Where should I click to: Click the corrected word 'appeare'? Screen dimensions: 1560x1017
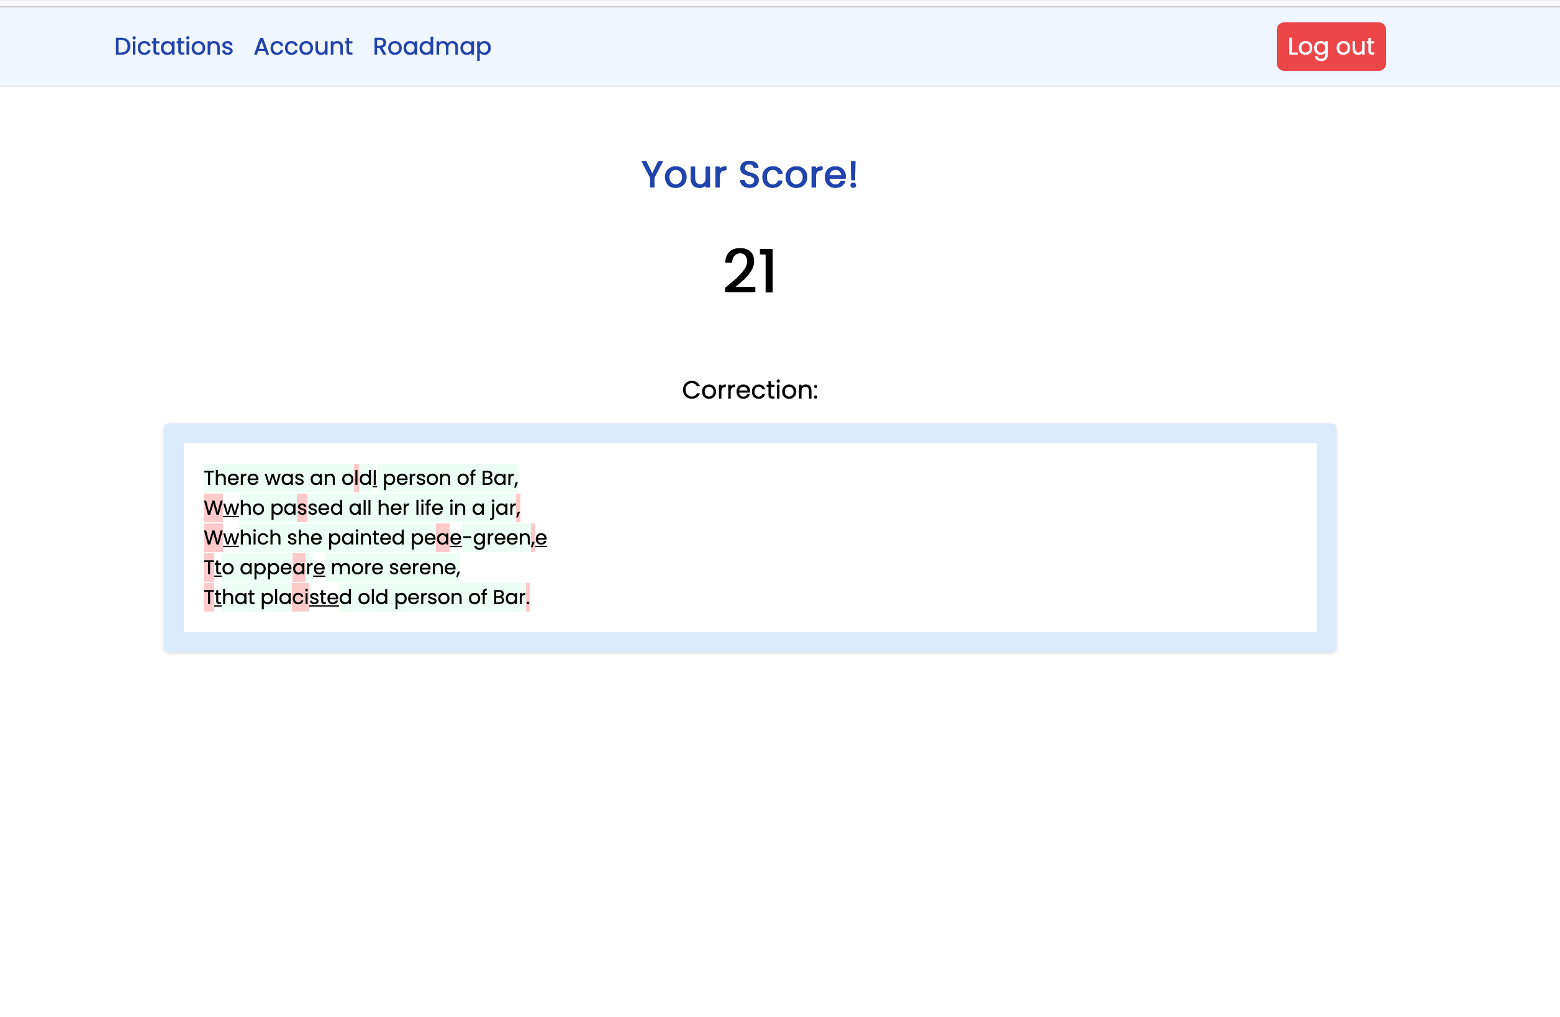pos(282,567)
